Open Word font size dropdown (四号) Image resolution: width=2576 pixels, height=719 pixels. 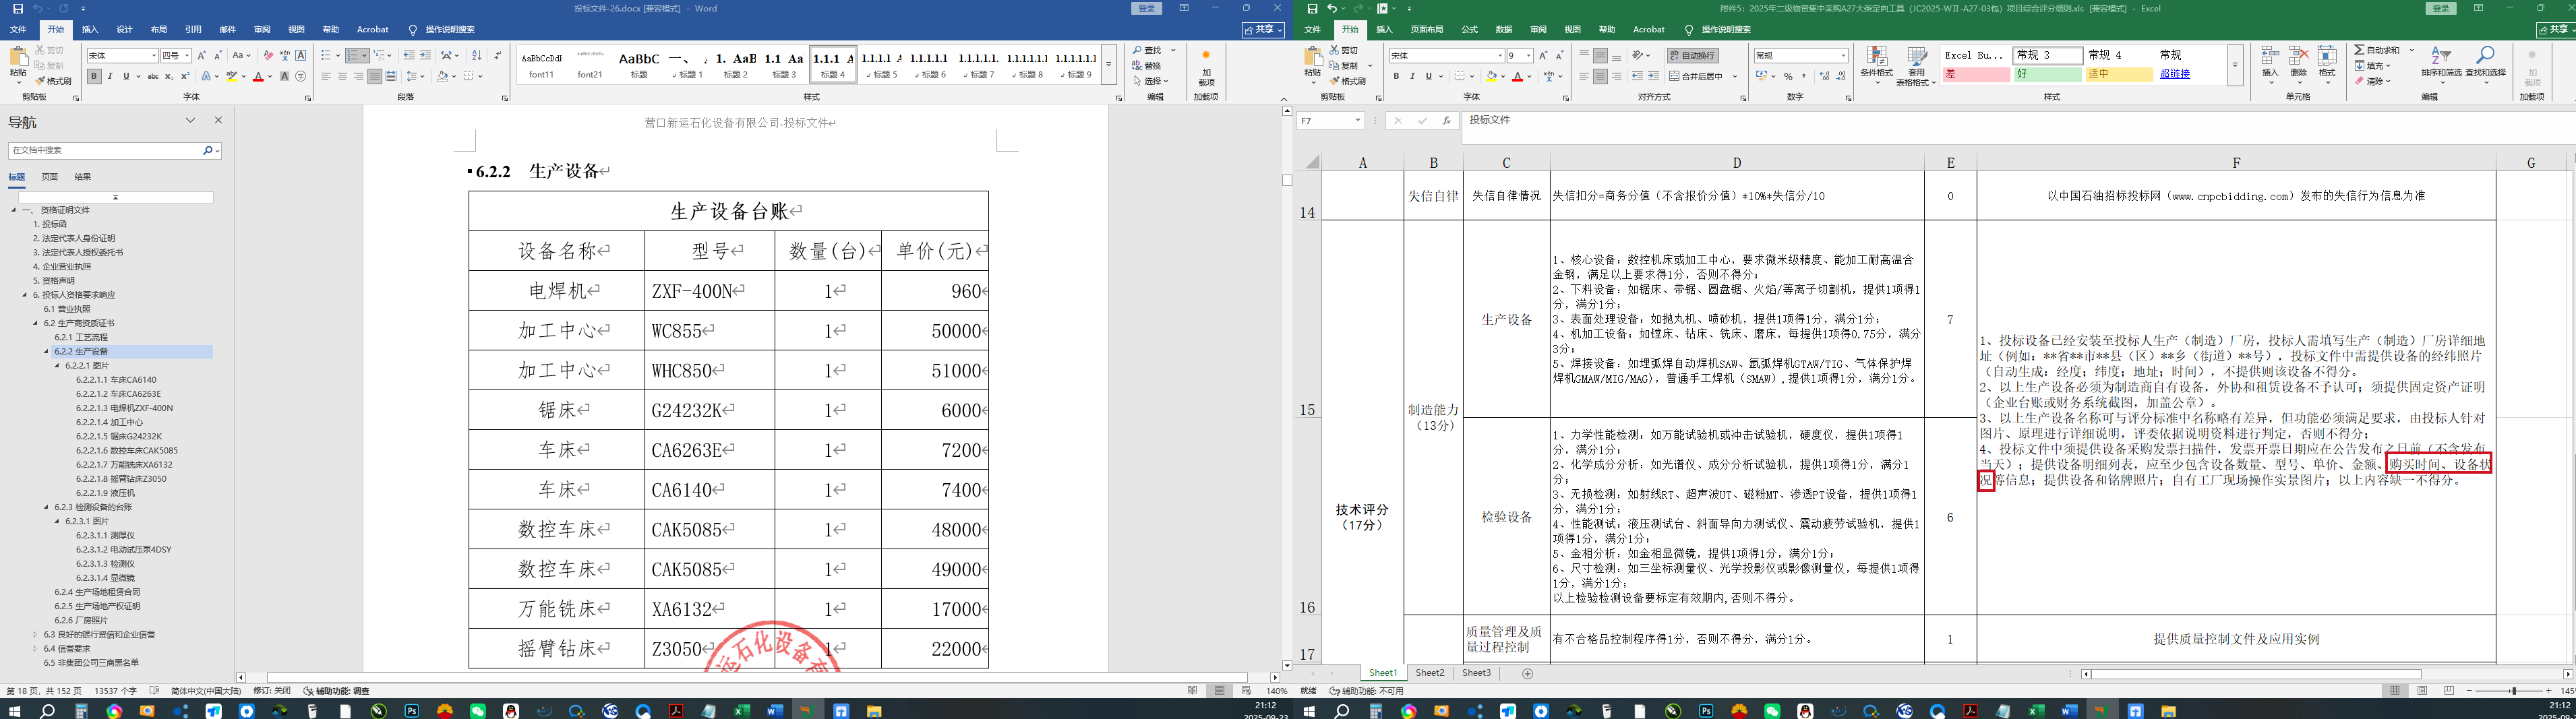187,56
